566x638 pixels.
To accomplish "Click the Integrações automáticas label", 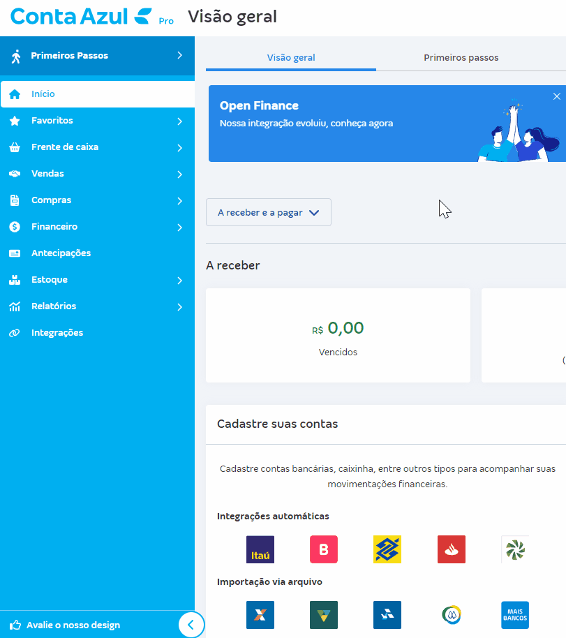I will tap(273, 517).
